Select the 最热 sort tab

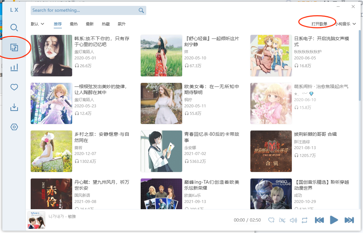coord(74,24)
